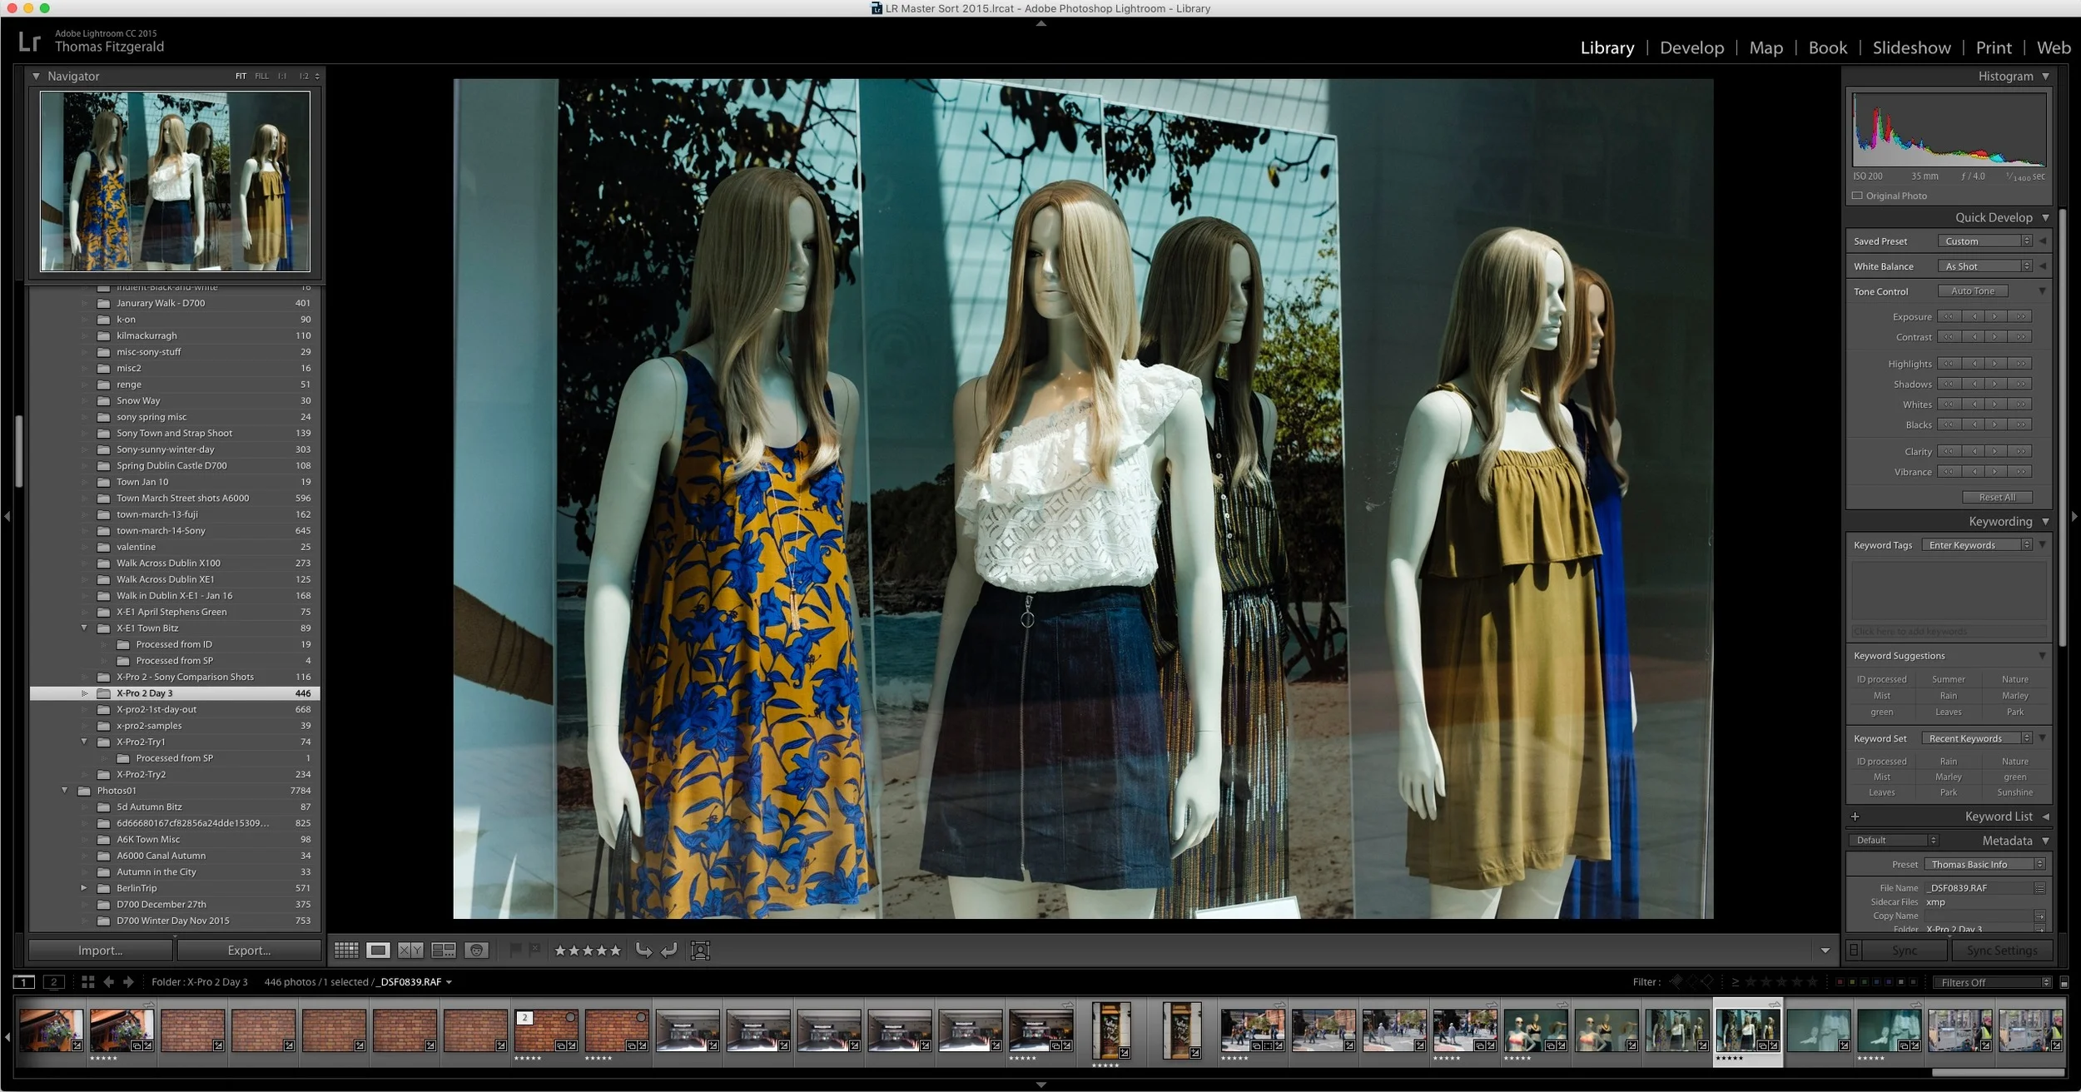Go to previous photo with filmstrip back arrow
The width and height of the screenshot is (2081, 1092).
[x=109, y=981]
